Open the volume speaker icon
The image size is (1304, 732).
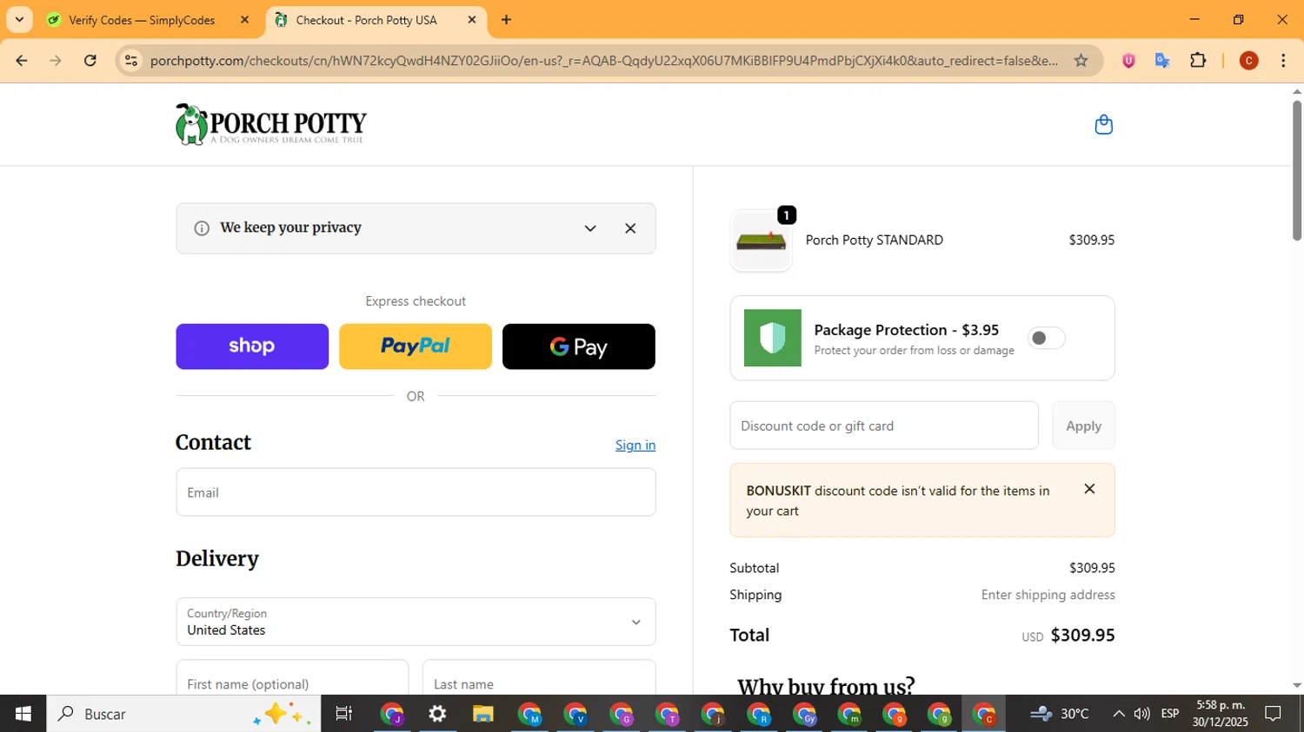[1141, 714]
